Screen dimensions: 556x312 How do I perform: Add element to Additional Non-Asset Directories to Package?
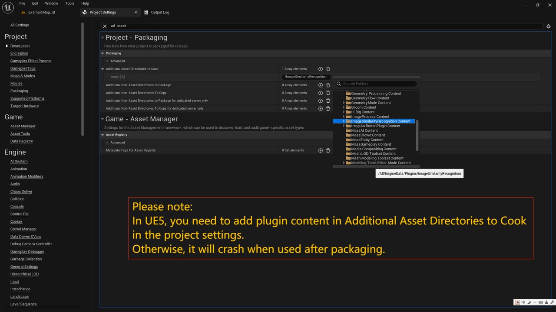321,85
